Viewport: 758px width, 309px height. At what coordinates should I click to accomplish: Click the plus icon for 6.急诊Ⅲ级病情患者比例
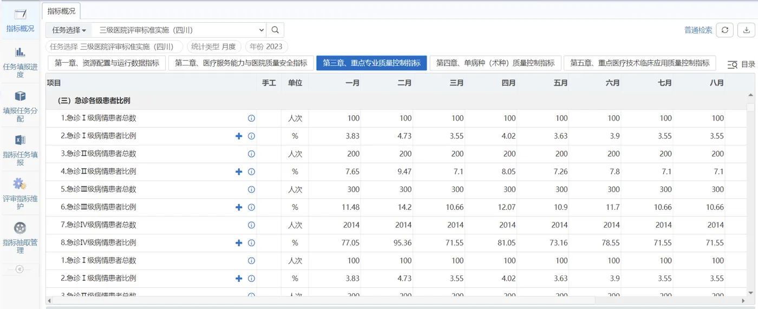(x=239, y=207)
